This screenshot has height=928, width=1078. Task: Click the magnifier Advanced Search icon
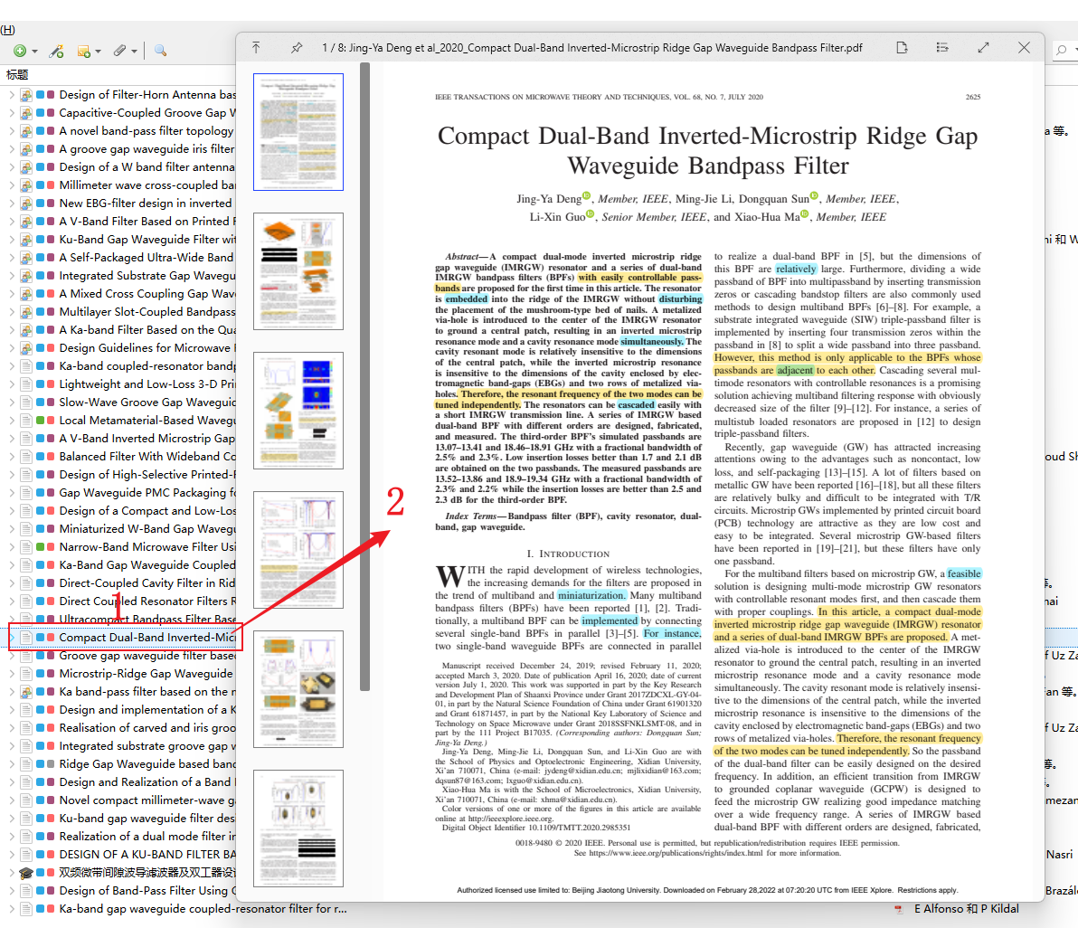click(160, 50)
